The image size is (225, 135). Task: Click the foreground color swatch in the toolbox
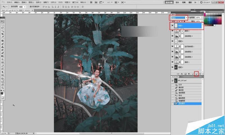(2, 93)
